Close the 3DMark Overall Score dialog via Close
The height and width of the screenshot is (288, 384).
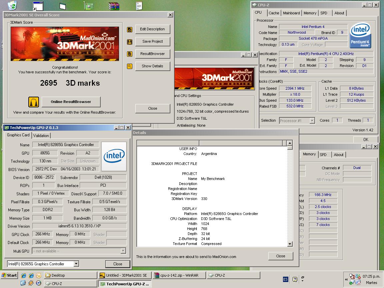(152, 108)
